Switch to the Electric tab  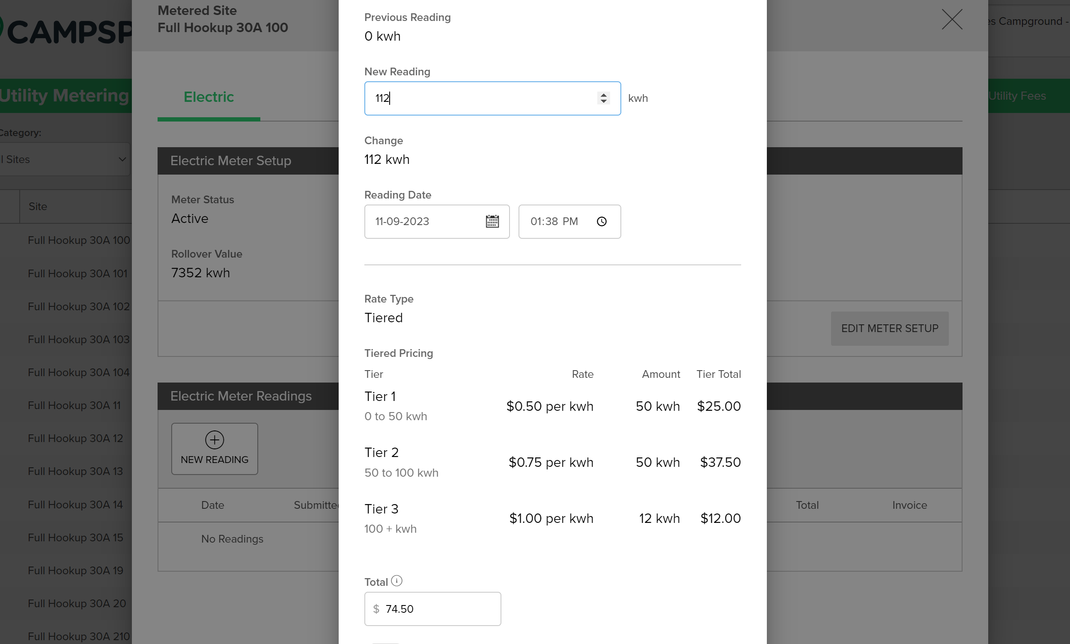(x=209, y=97)
